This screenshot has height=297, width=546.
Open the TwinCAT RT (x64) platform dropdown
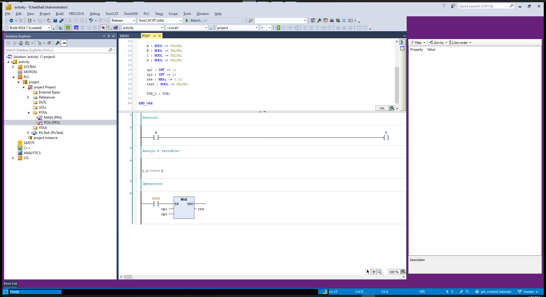pos(160,21)
